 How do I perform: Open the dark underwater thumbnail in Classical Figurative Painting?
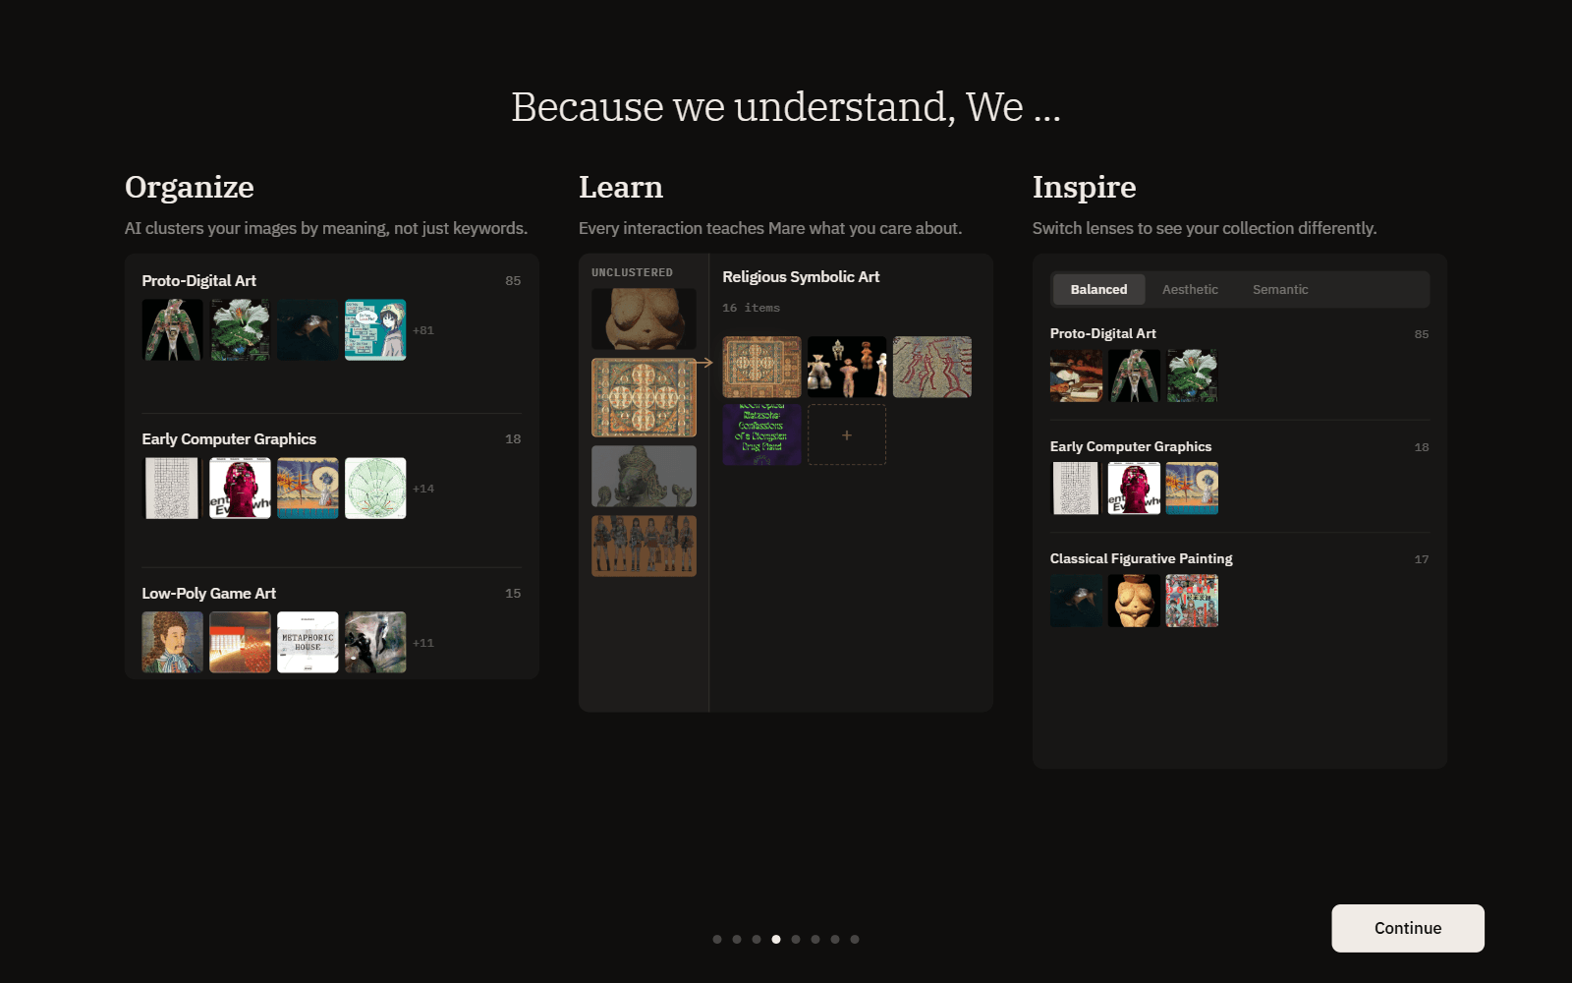point(1076,601)
